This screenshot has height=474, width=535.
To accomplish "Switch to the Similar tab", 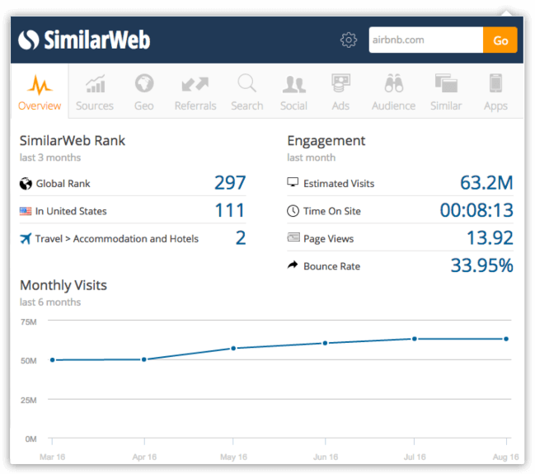I will click(446, 92).
